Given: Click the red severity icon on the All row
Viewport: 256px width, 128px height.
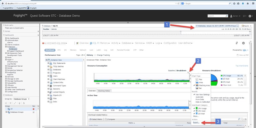Looking at the screenshot, I should [34, 109].
